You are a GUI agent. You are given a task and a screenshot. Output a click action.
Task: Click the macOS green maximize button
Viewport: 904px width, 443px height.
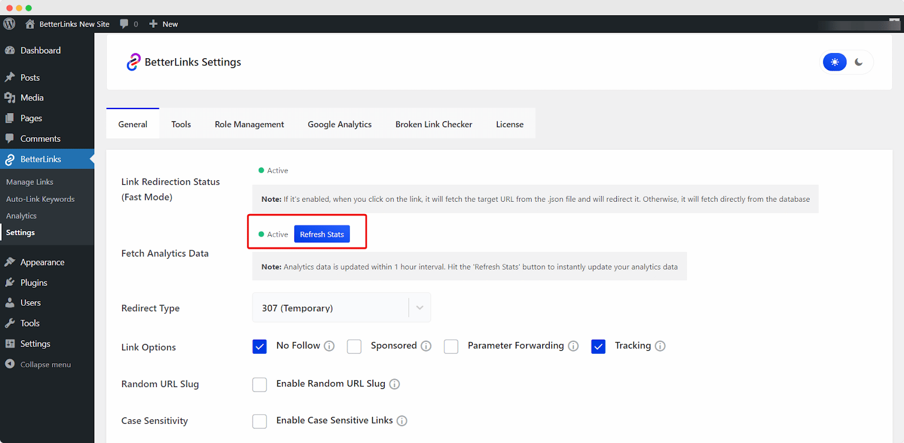29,8
